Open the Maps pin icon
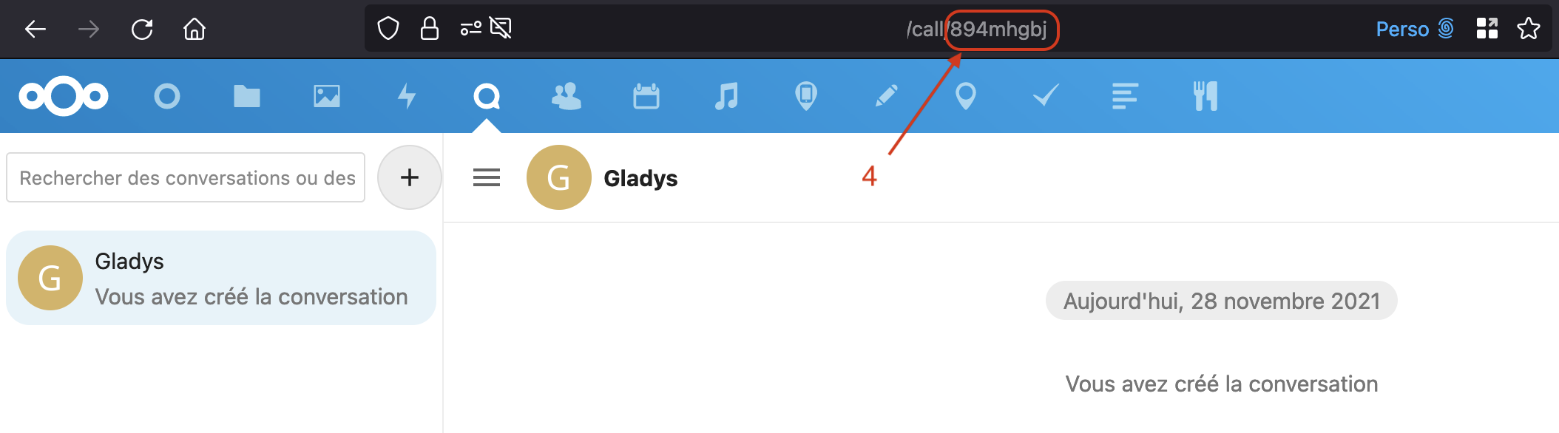The image size is (1559, 433). pos(966,96)
